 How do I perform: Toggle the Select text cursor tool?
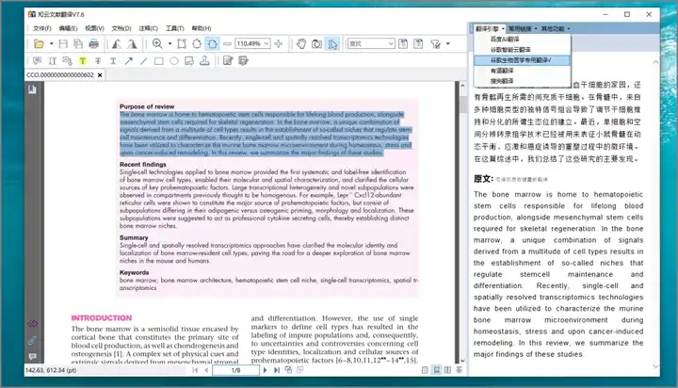click(x=332, y=43)
